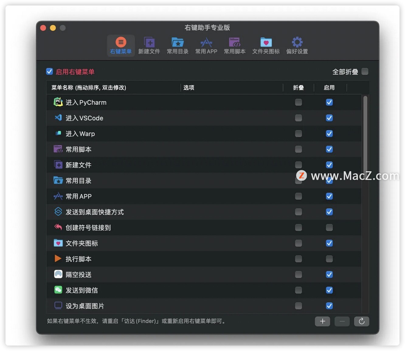Select the 右键菜单 toolbar tab
This screenshot has width=405, height=351.
121,46
